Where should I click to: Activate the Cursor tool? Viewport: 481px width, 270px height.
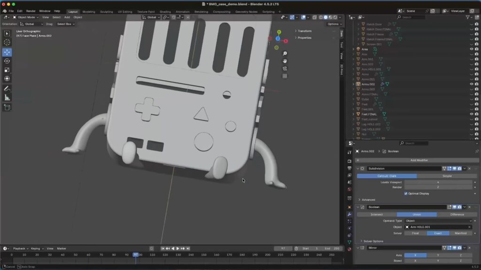point(7,42)
